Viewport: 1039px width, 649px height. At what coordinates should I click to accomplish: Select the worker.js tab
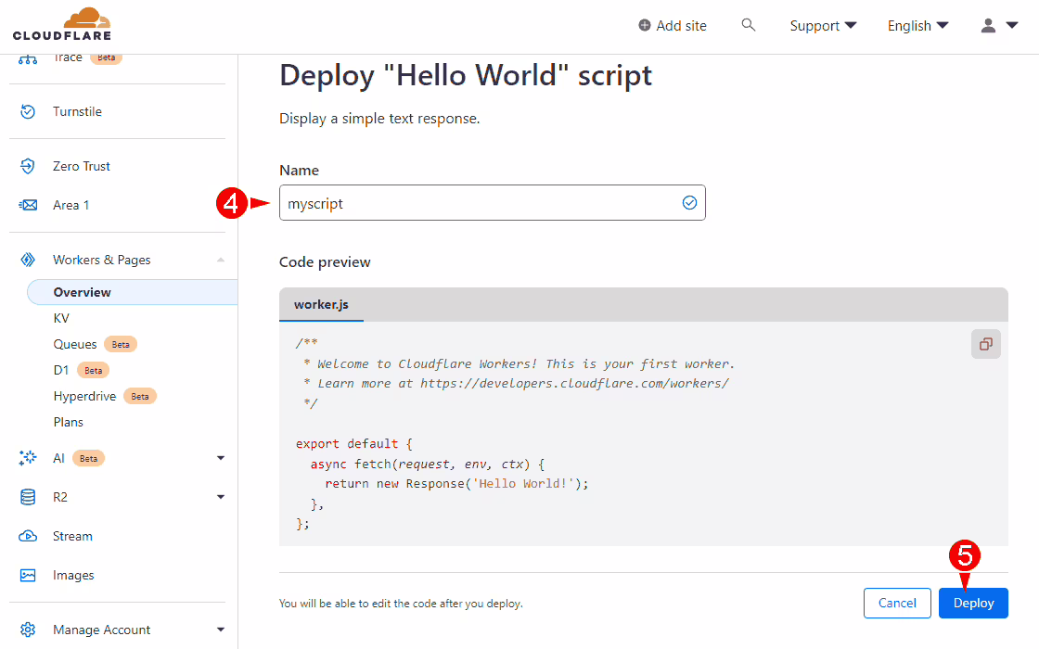click(321, 304)
